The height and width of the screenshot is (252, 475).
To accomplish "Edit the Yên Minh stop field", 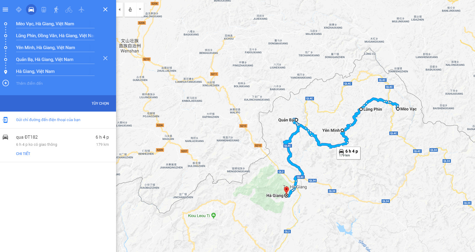I will (x=55, y=48).
